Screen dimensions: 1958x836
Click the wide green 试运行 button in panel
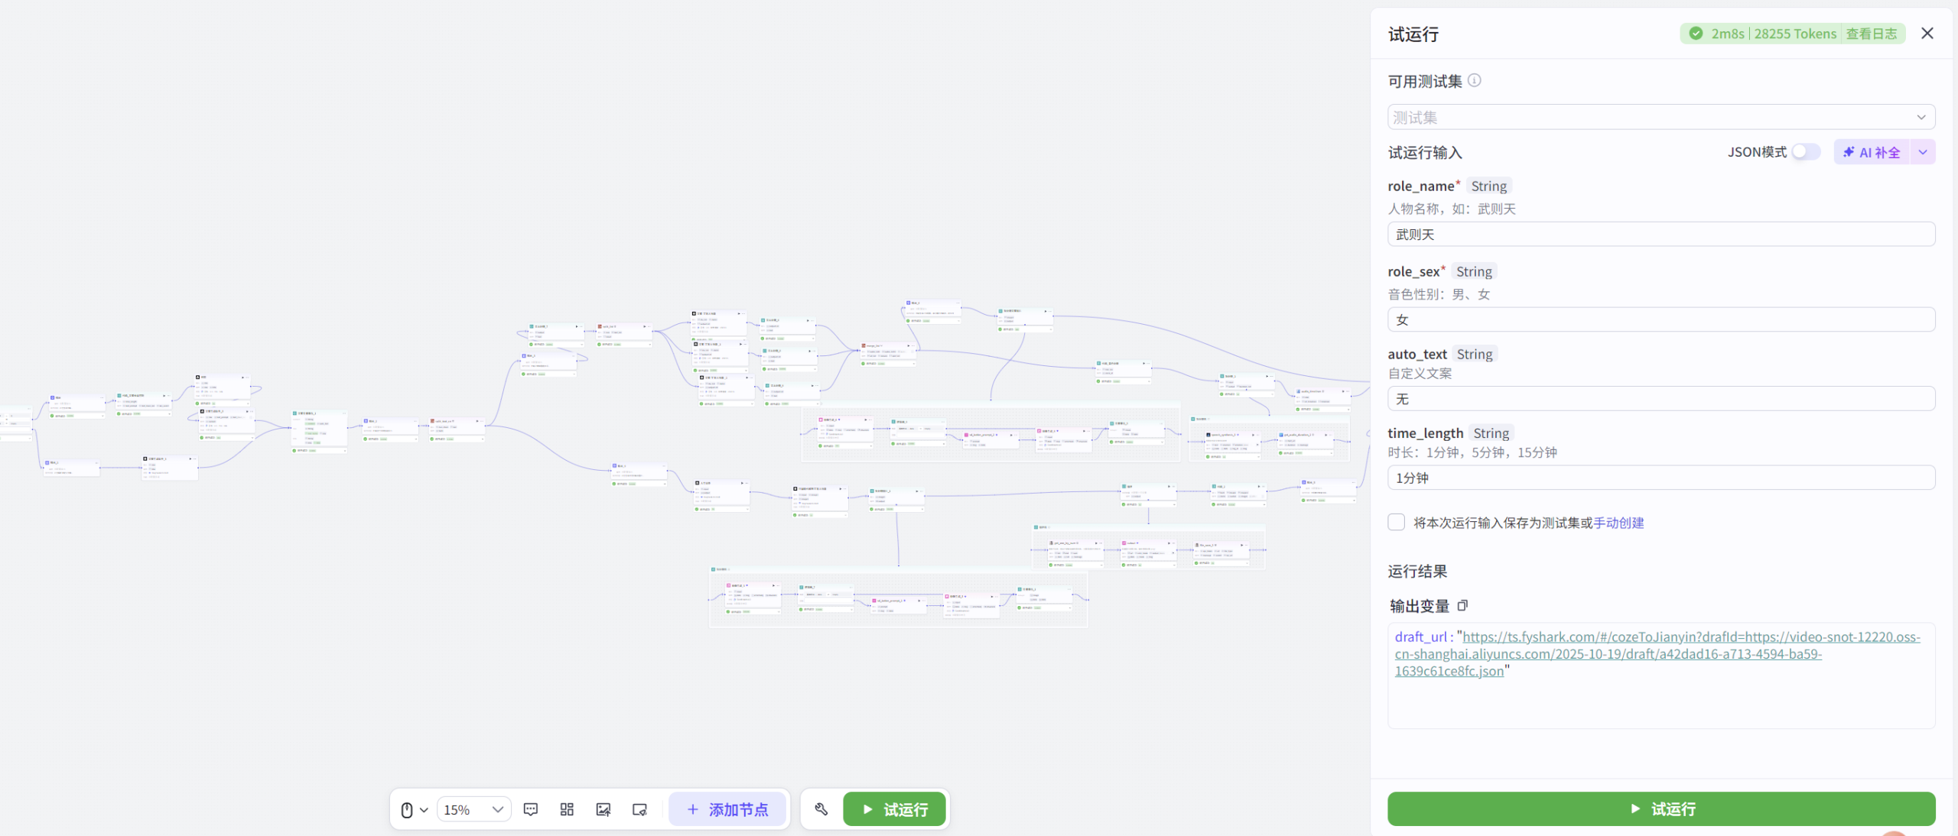pos(1661,808)
